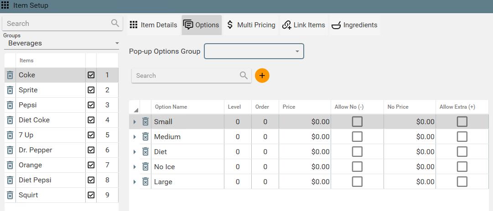Click the Medium option name cell
The image size is (493, 211).
188,137
